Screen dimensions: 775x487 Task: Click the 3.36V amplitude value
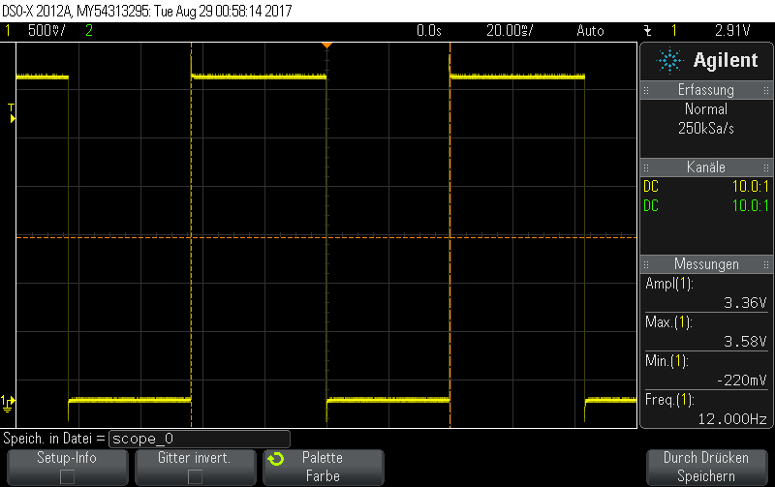[x=745, y=303]
